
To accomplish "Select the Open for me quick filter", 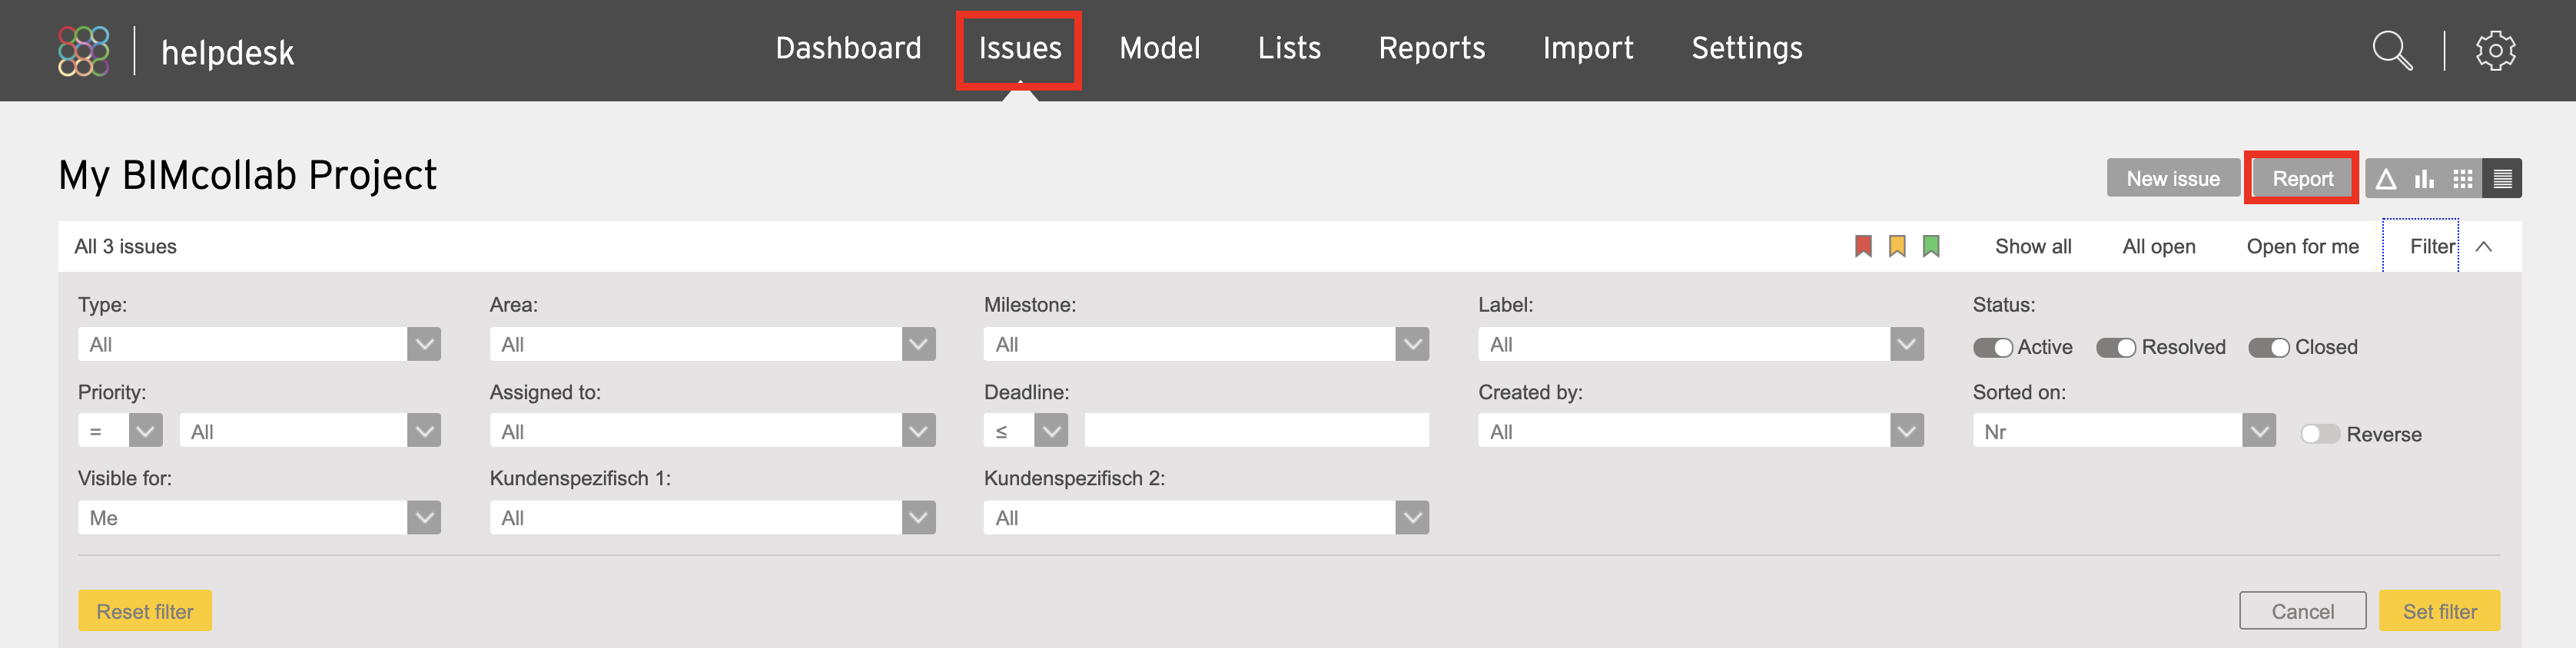I will 2302,246.
